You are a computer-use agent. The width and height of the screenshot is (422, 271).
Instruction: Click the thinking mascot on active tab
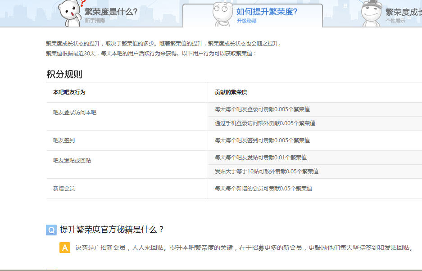222,14
